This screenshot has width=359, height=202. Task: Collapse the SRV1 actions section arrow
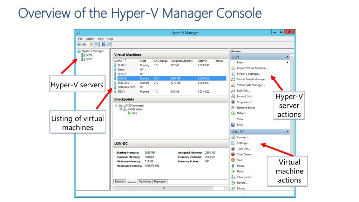coord(287,57)
